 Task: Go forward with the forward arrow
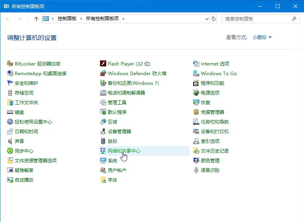point(19,19)
